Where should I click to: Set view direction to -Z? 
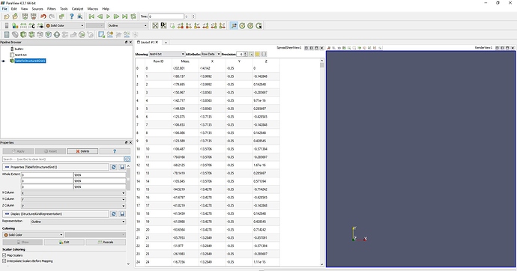click(x=222, y=25)
